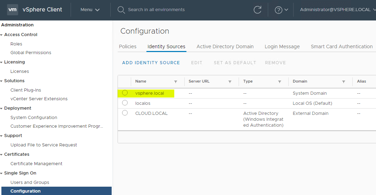The height and width of the screenshot is (195, 376).
Task: Click the Server URL column filter icon
Action: point(230,82)
